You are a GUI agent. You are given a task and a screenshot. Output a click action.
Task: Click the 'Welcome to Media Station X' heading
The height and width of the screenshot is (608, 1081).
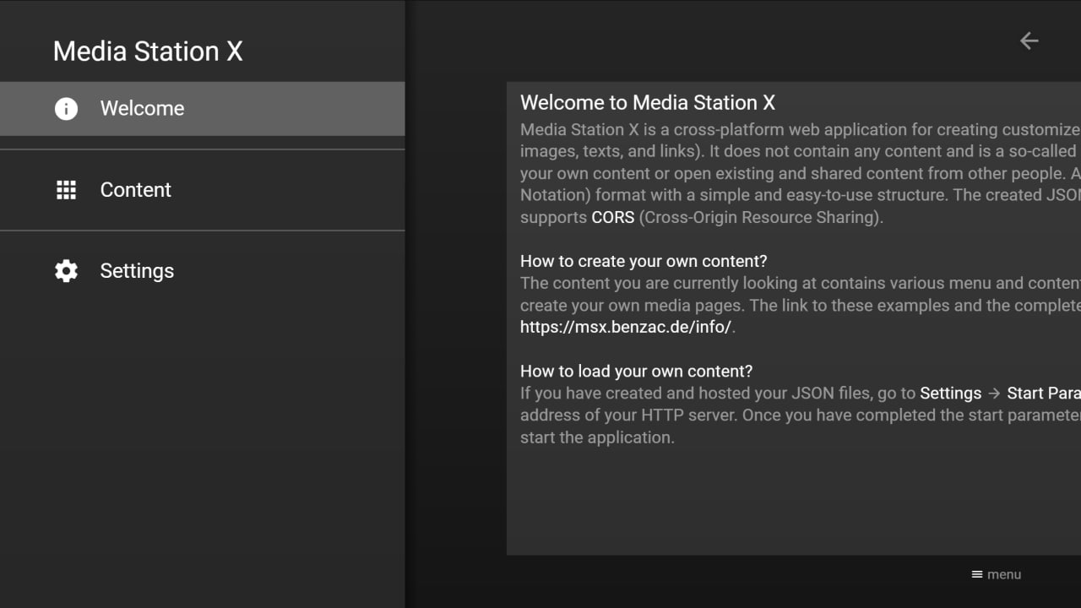tap(647, 103)
